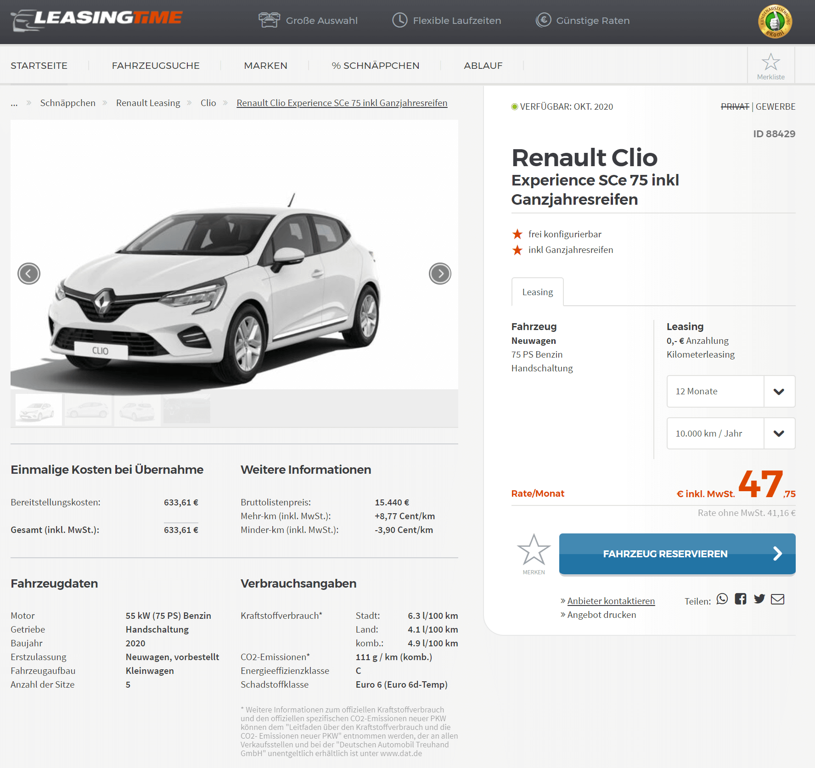The width and height of the screenshot is (815, 768).
Task: Show previous car image
Action: click(x=29, y=274)
